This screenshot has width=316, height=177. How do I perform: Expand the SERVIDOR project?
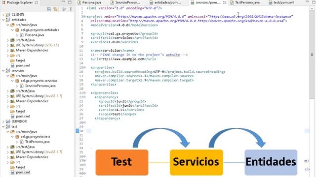click(3, 121)
